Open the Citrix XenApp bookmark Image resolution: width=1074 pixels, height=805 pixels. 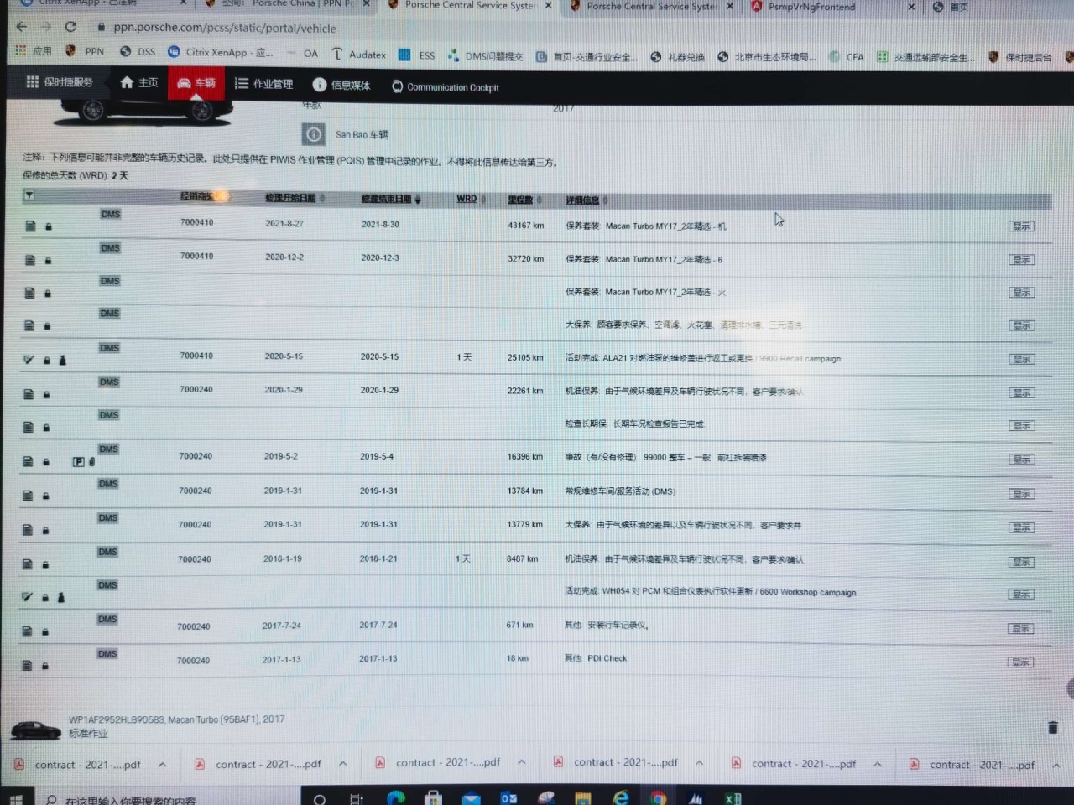pos(220,52)
